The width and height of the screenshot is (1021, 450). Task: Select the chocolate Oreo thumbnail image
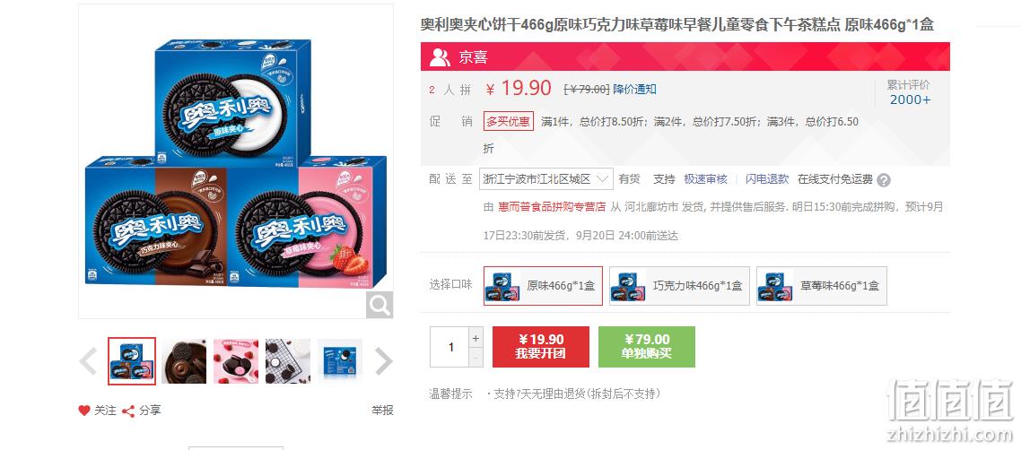pos(184,361)
